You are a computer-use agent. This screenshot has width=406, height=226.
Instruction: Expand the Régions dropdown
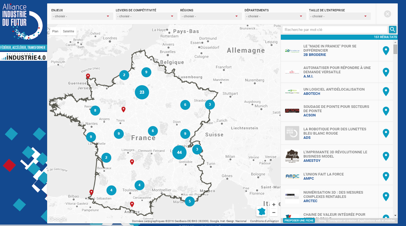[211, 16]
